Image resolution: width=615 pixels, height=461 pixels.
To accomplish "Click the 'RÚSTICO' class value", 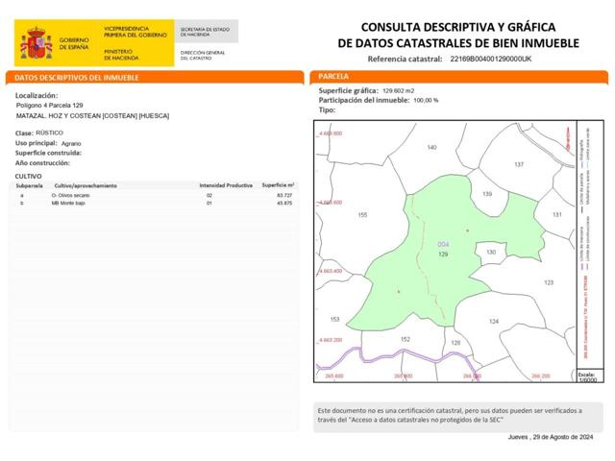I will (49, 133).
